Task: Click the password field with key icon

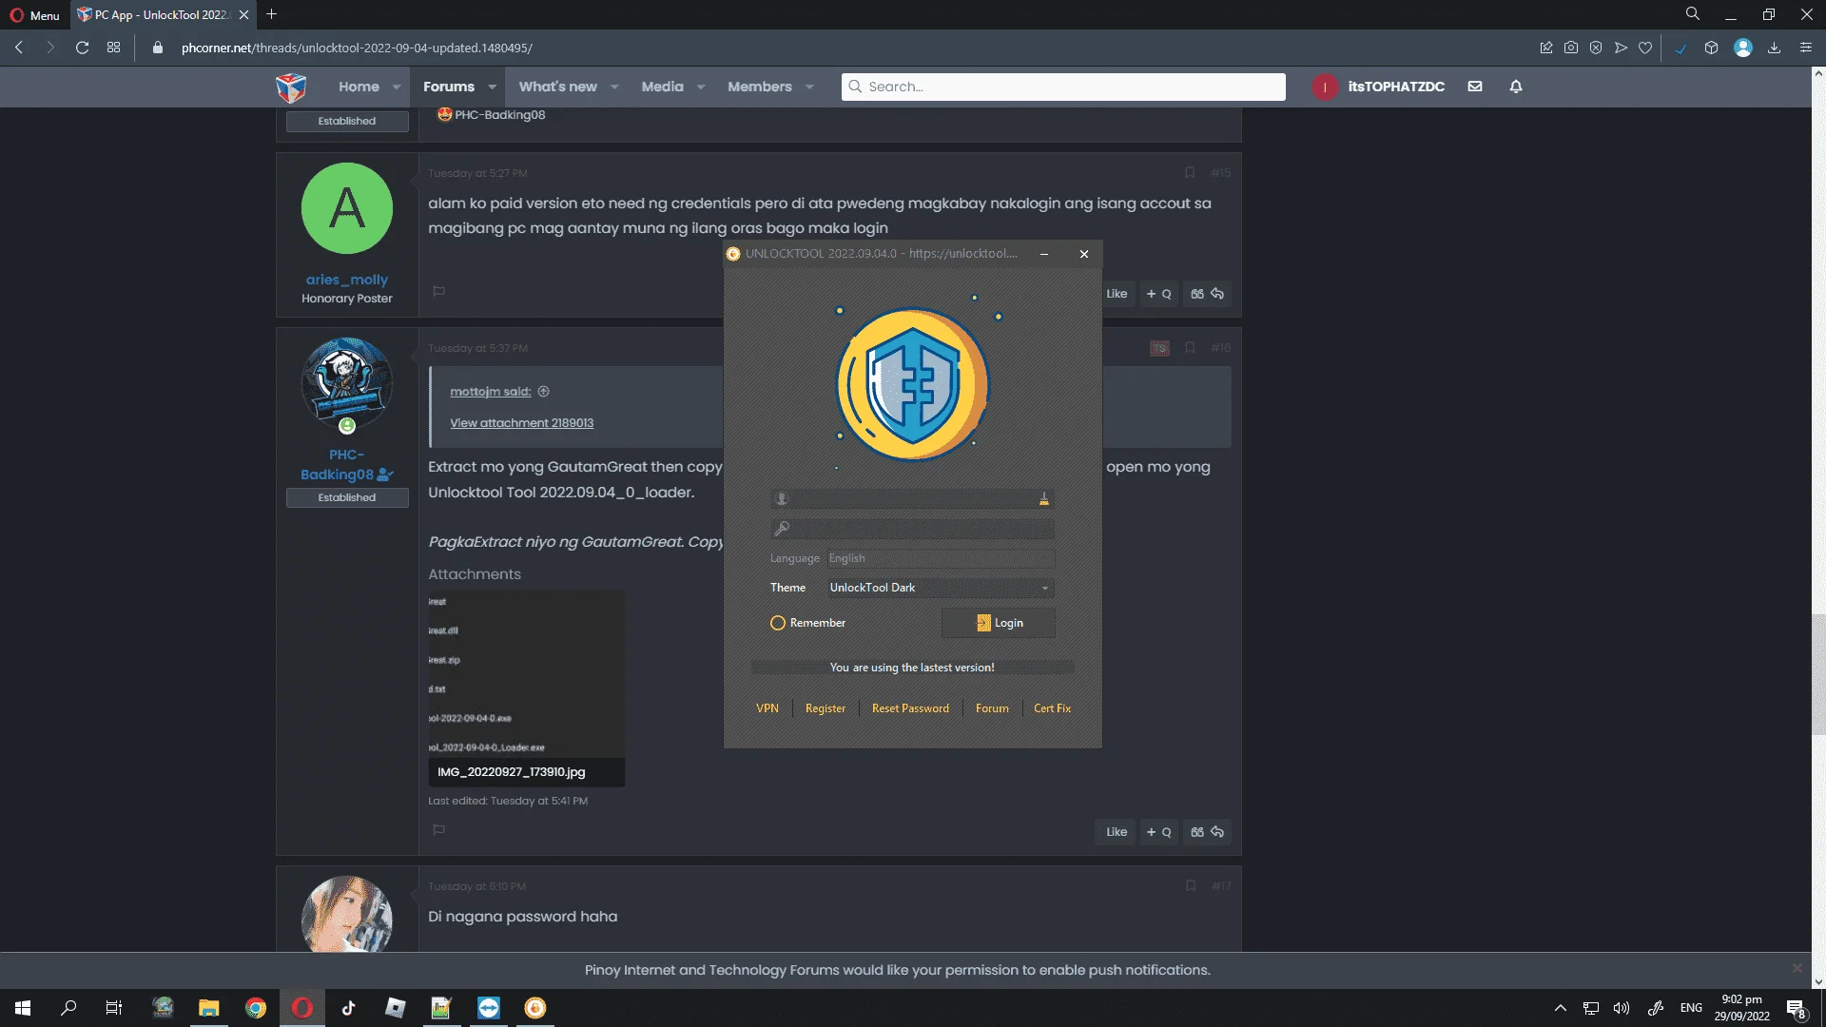Action: (912, 529)
